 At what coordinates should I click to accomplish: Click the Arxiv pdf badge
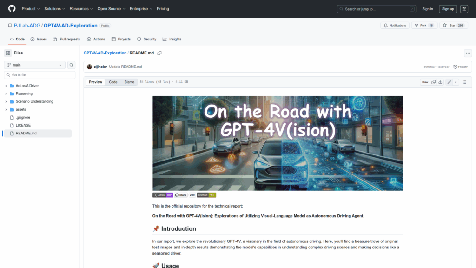pos(163,195)
